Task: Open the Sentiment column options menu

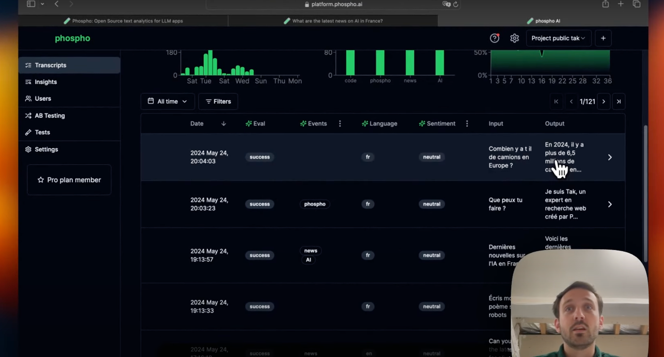Action: [467, 123]
